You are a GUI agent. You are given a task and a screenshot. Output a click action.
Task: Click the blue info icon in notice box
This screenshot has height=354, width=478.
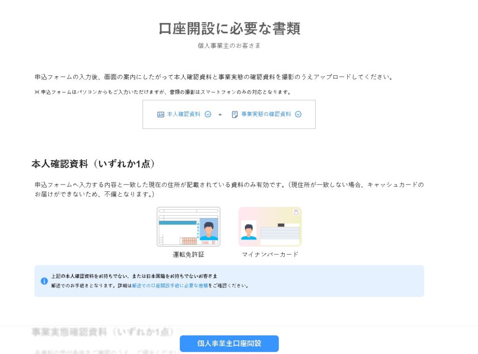coord(44,281)
